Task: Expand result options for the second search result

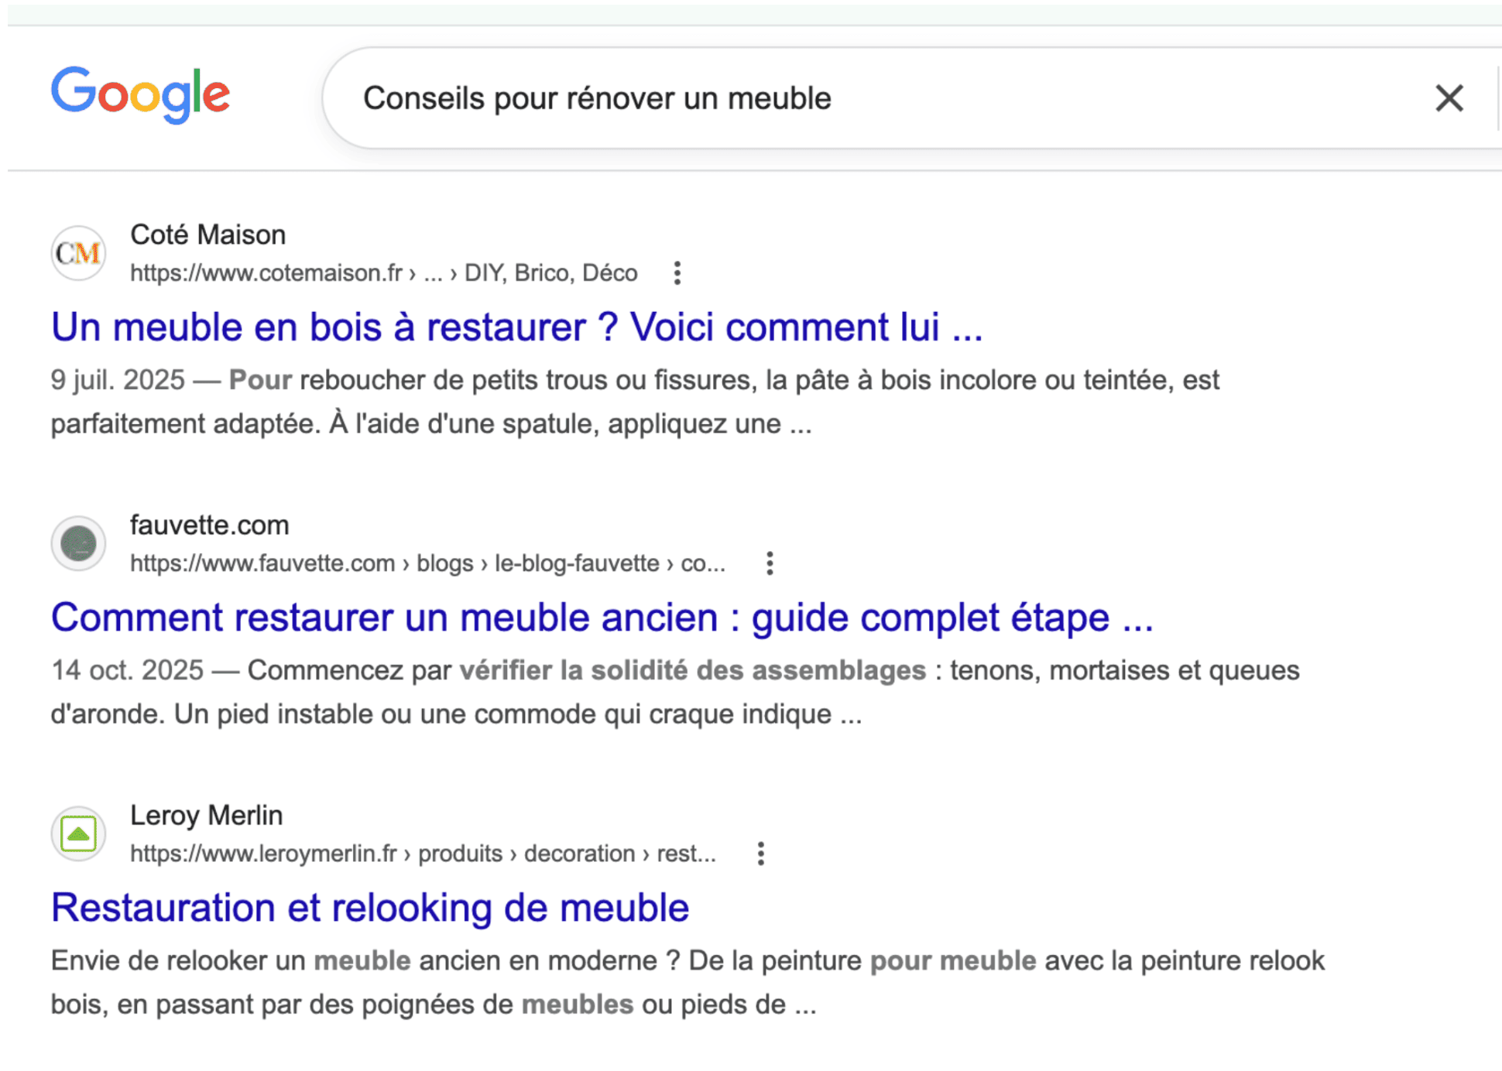Action: [x=770, y=563]
